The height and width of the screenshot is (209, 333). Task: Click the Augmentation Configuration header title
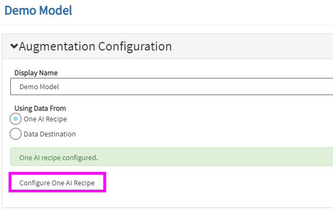click(95, 46)
